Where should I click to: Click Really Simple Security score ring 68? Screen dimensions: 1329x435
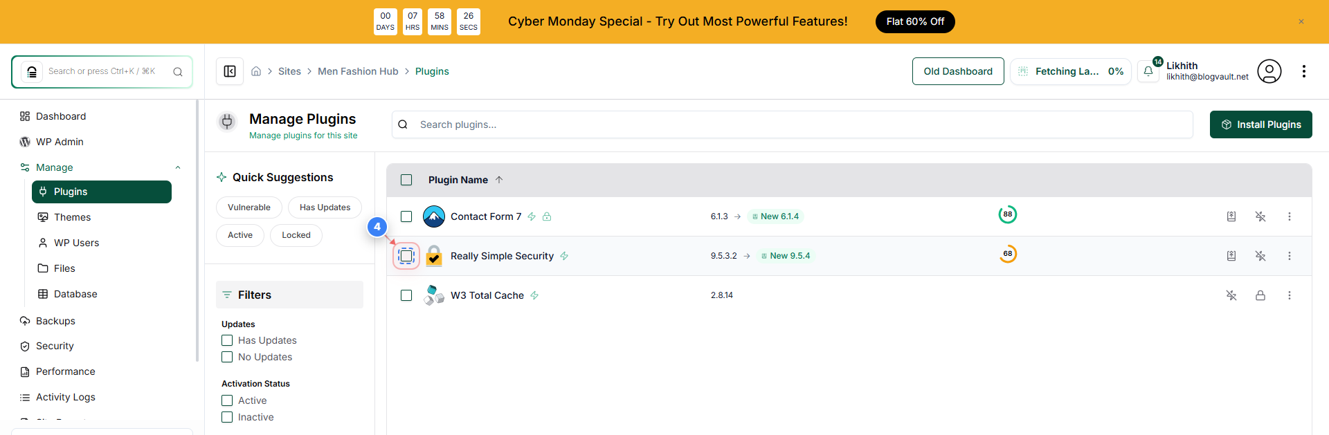pyautogui.click(x=1008, y=254)
